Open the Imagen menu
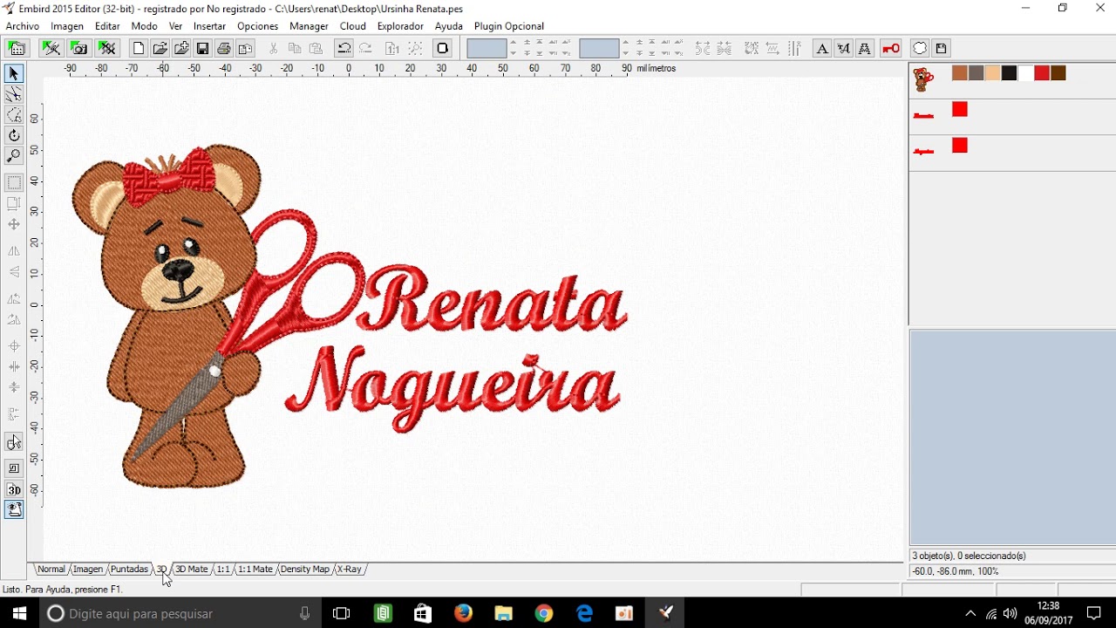 [x=67, y=26]
